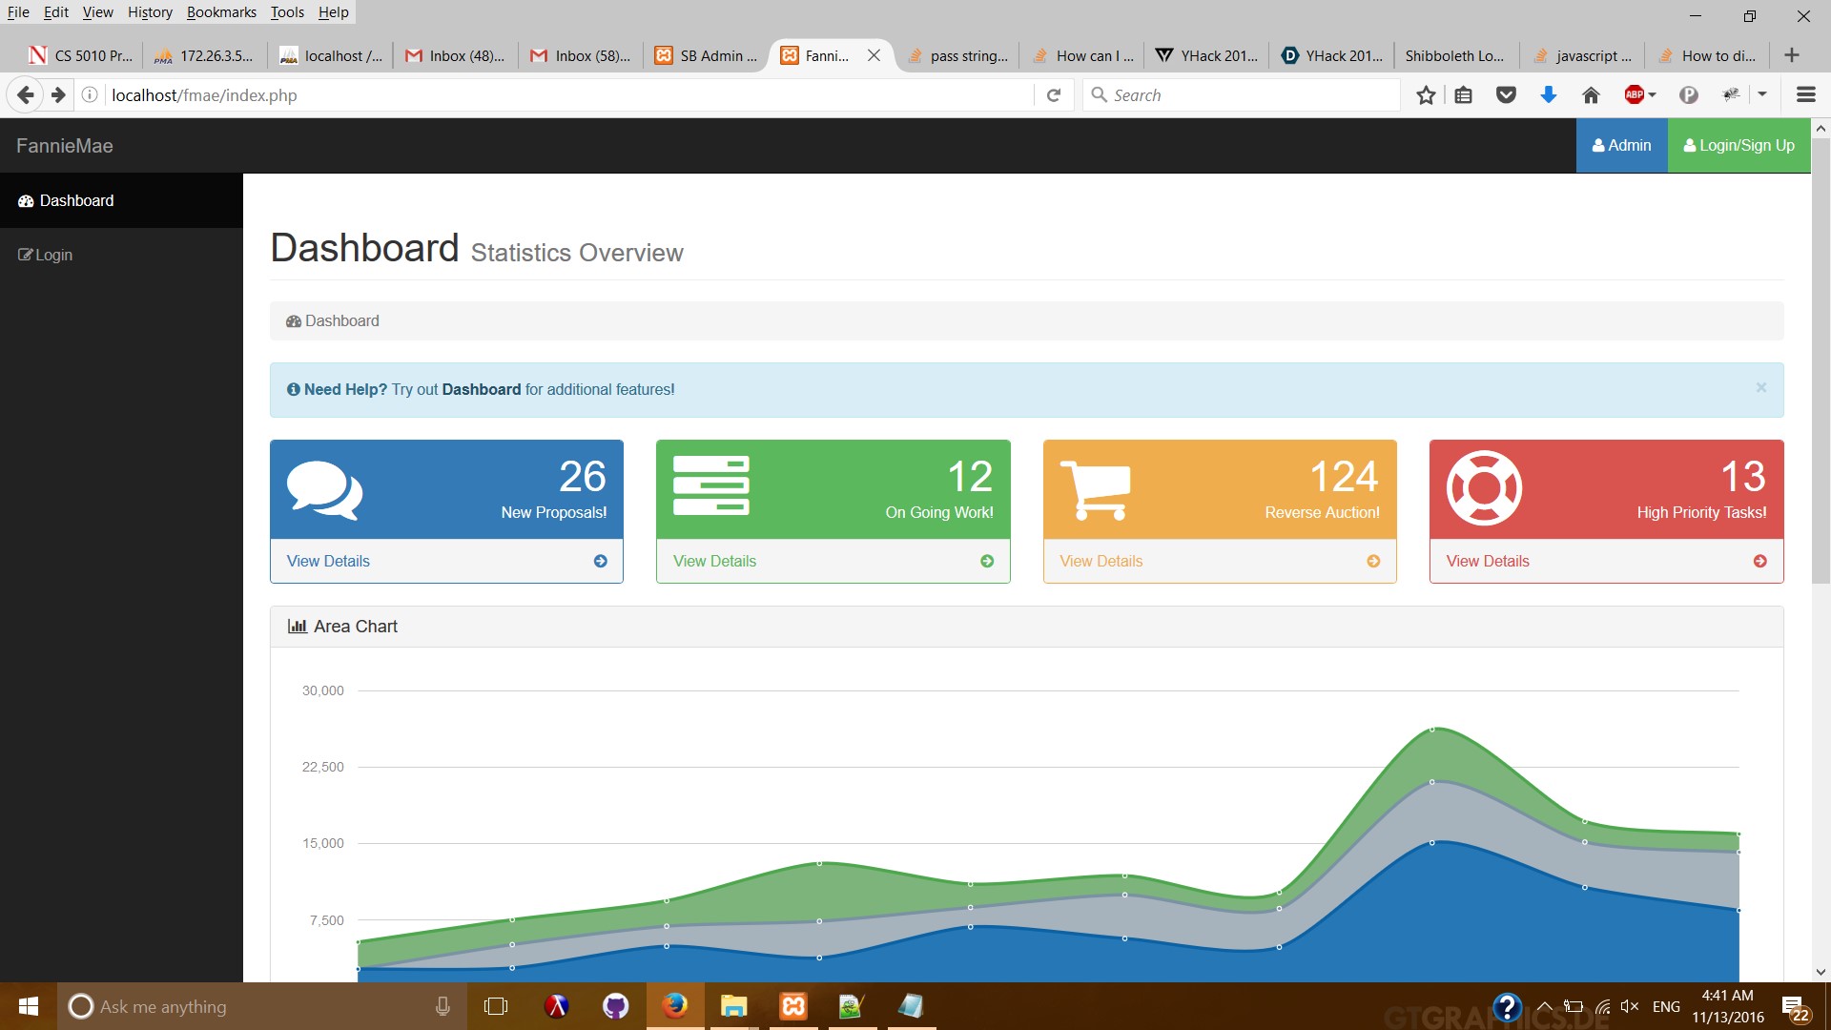
Task: Open Firefox downloads arrow icon
Action: coord(1549,95)
